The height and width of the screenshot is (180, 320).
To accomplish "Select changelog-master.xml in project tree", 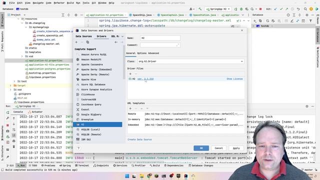I will pyautogui.click(x=46, y=44).
